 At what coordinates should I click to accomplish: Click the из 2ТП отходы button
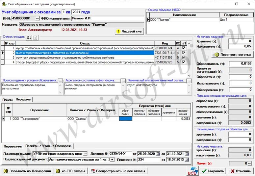click(70, 171)
